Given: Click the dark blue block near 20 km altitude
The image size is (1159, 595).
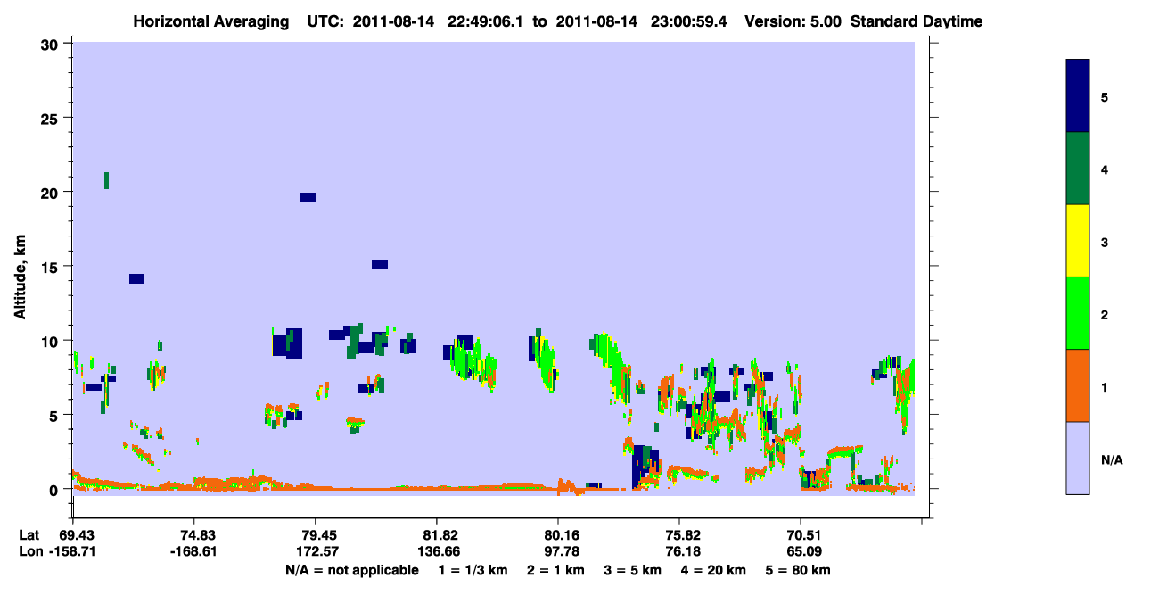Looking at the screenshot, I should coord(308,197).
